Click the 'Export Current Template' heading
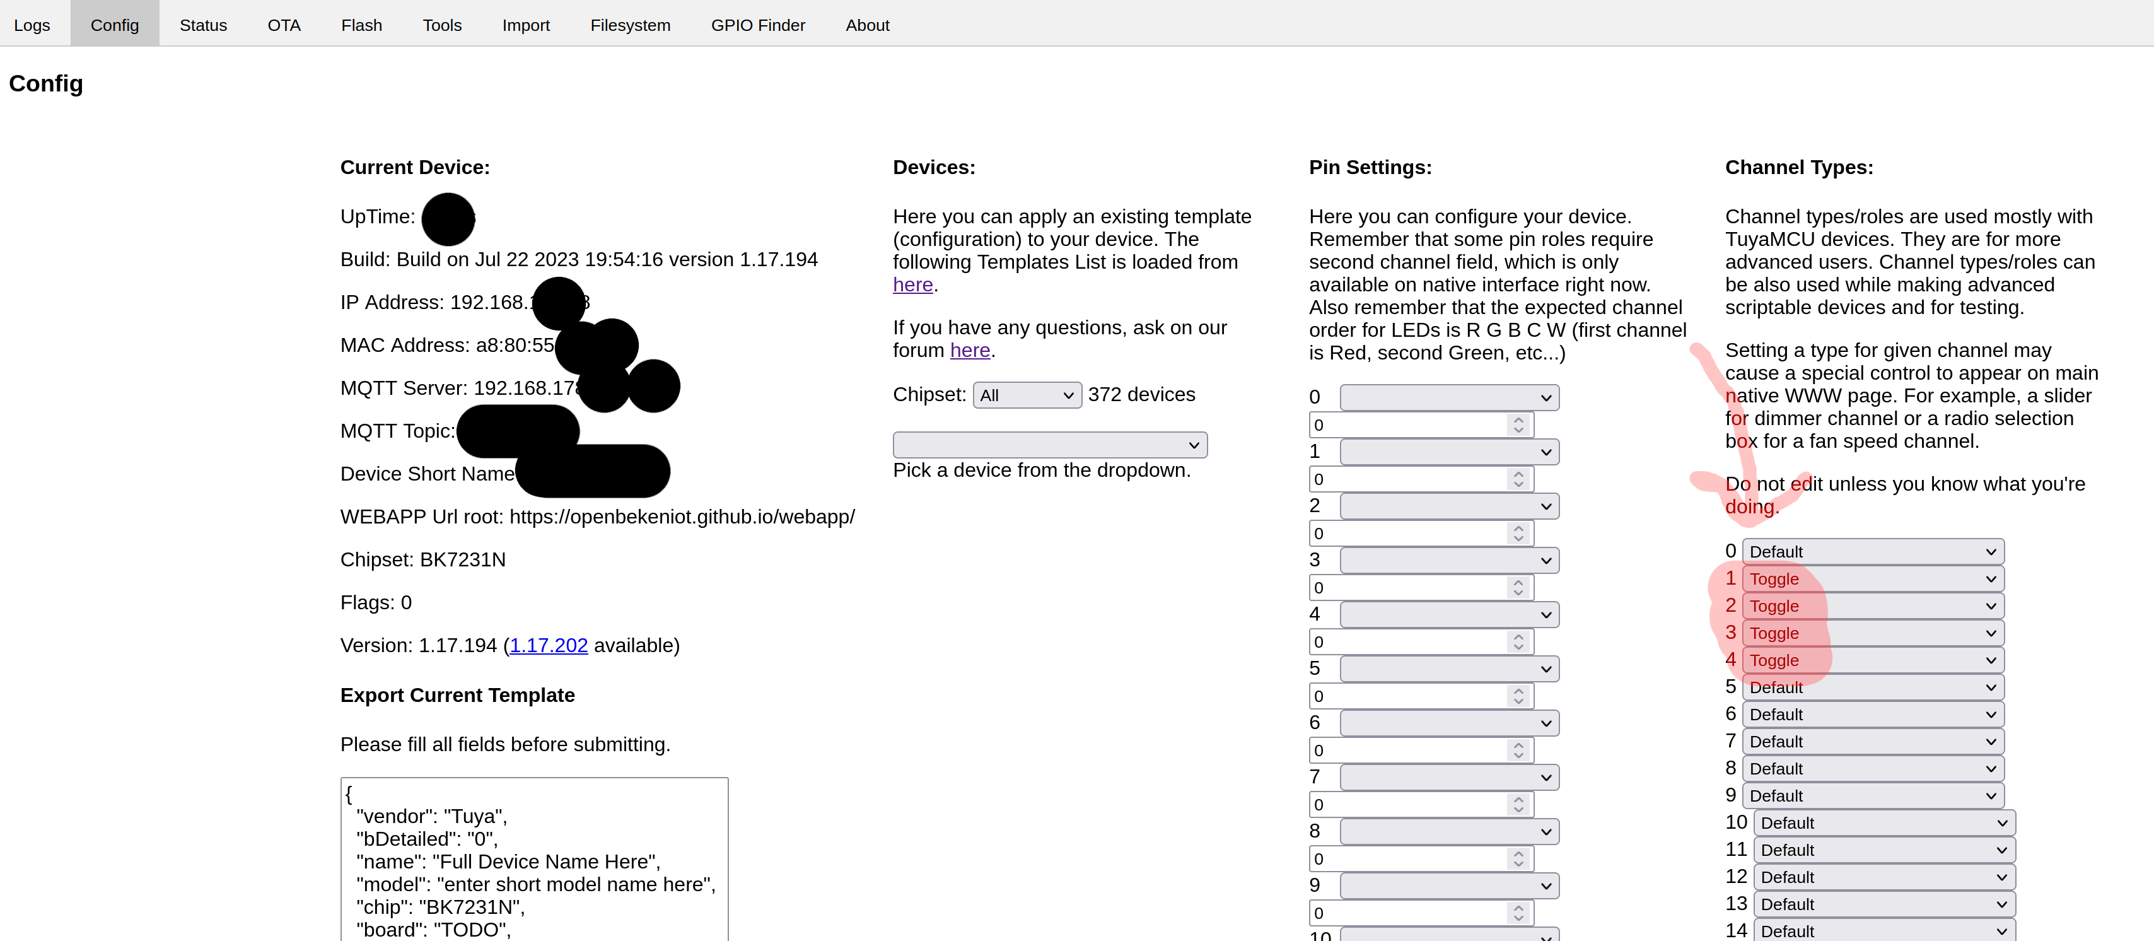This screenshot has height=941, width=2154. 457,695
